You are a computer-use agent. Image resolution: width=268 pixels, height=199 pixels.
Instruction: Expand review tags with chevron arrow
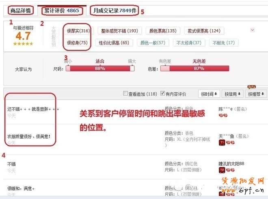[253, 30]
